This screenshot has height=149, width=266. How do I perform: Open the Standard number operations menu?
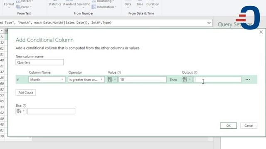(69, 5)
